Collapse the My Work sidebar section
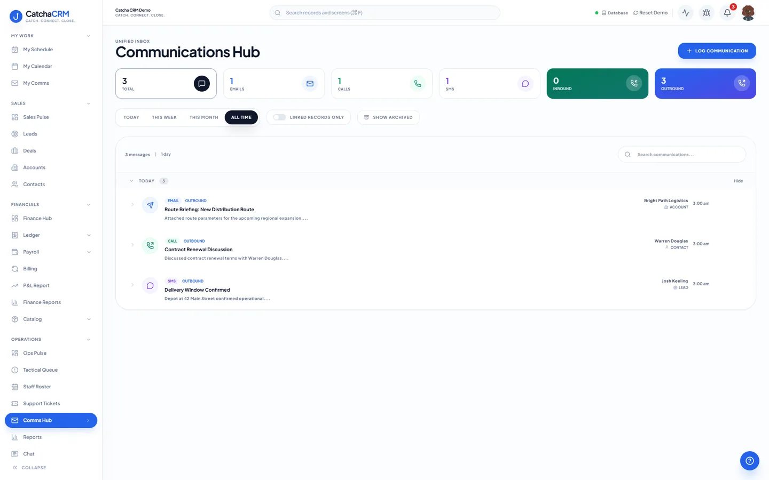 click(88, 36)
